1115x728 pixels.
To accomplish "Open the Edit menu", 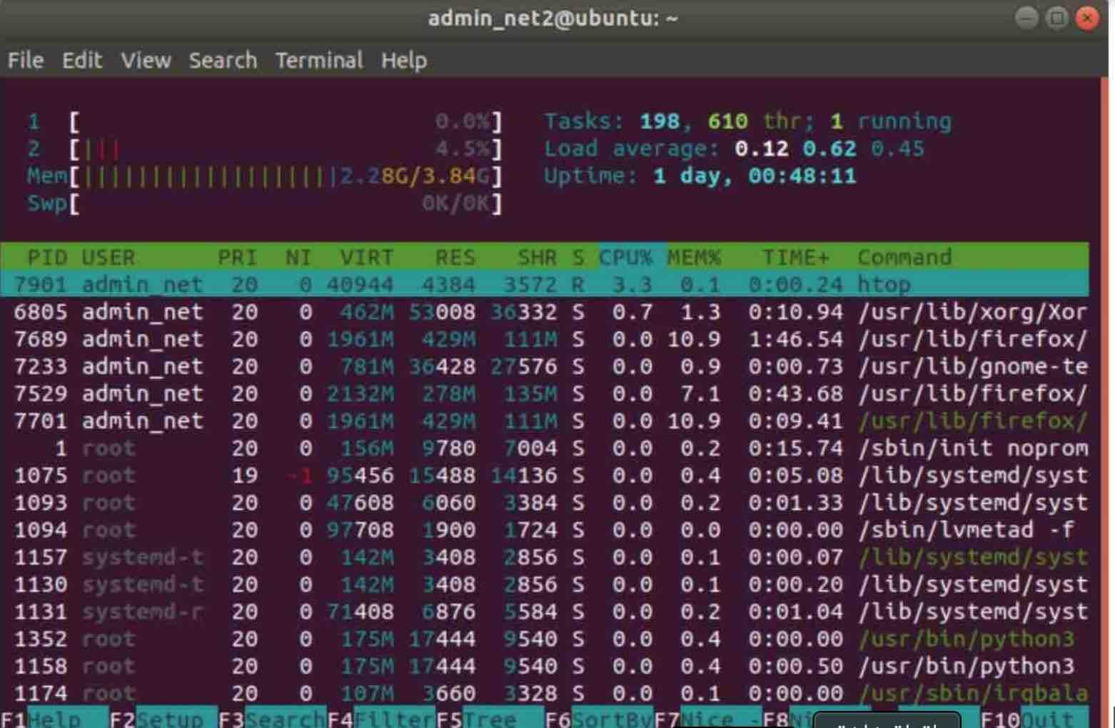I will [x=82, y=61].
